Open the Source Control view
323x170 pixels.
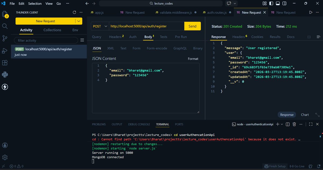(5, 38)
